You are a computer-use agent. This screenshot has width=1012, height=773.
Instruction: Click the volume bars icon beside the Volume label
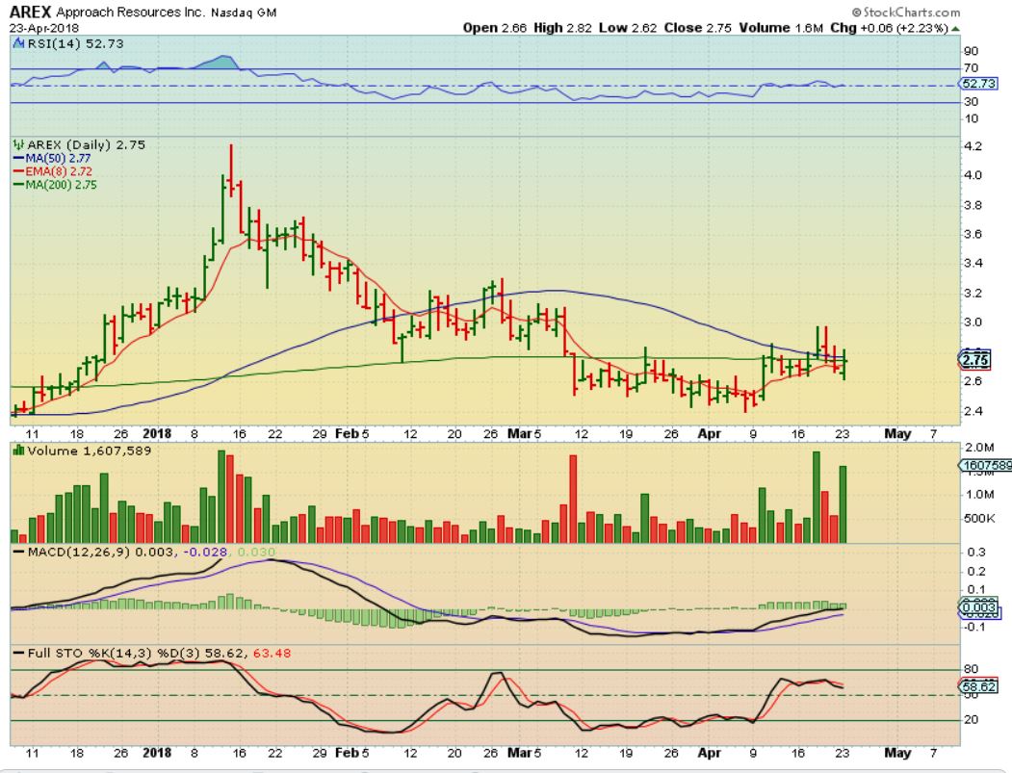click(x=18, y=451)
